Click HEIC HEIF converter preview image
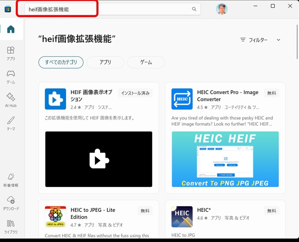Image resolution: width=299 pixels, height=242 pixels. click(x=225, y=159)
